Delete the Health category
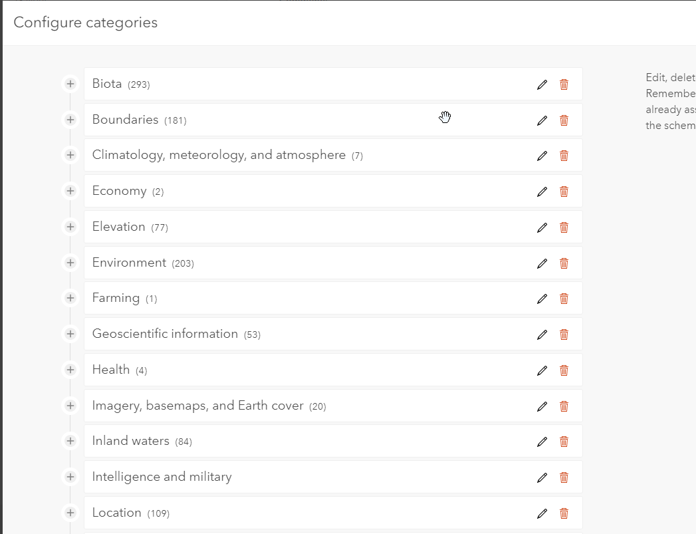Screen dimensions: 696x534 click(564, 370)
